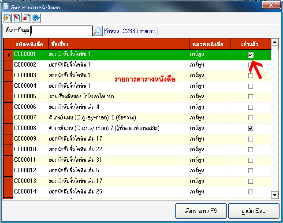Image resolution: width=283 pixels, height=223 pixels.
Task: Toggle rented checkbox for C000004
Action: [250, 86]
